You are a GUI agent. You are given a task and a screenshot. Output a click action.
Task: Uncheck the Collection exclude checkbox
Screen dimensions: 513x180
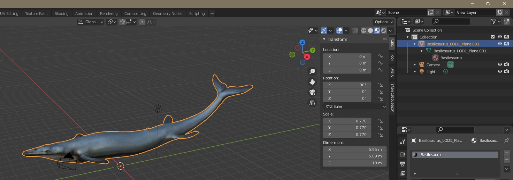tap(492, 37)
